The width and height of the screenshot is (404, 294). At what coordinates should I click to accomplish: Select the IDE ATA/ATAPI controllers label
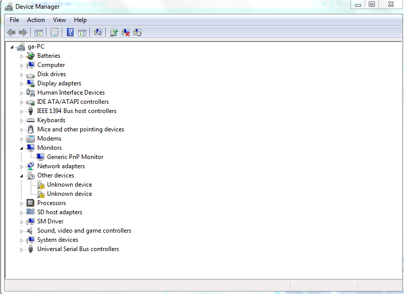point(73,102)
